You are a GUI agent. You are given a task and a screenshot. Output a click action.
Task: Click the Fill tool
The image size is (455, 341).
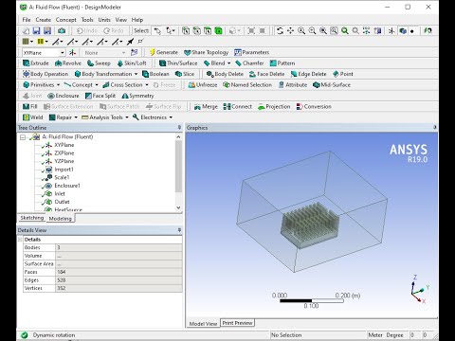[x=30, y=107]
